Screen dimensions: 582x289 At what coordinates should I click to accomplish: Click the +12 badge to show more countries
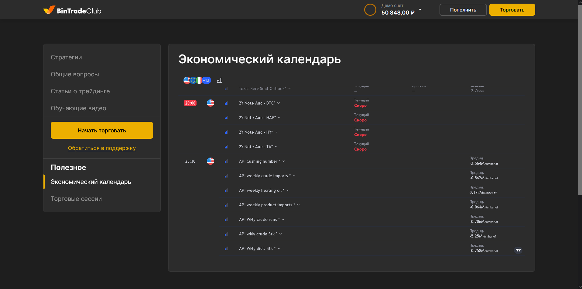click(206, 80)
